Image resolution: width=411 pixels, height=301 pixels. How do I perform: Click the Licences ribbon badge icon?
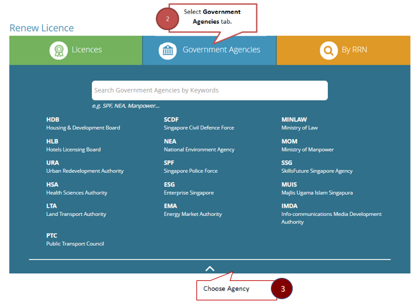(x=58, y=50)
